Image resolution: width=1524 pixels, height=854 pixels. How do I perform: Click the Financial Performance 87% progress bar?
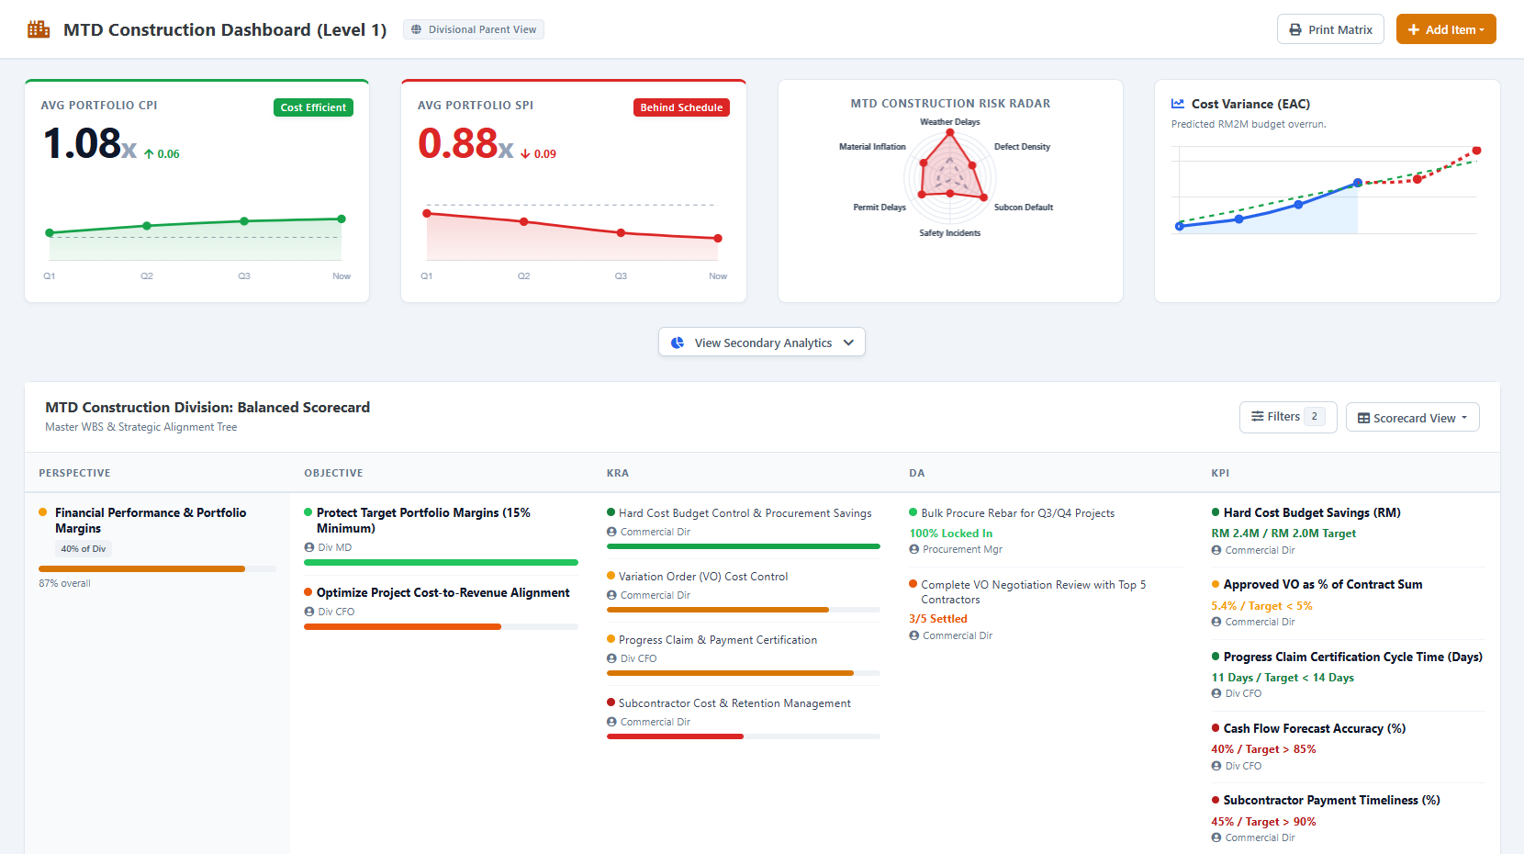(x=157, y=569)
